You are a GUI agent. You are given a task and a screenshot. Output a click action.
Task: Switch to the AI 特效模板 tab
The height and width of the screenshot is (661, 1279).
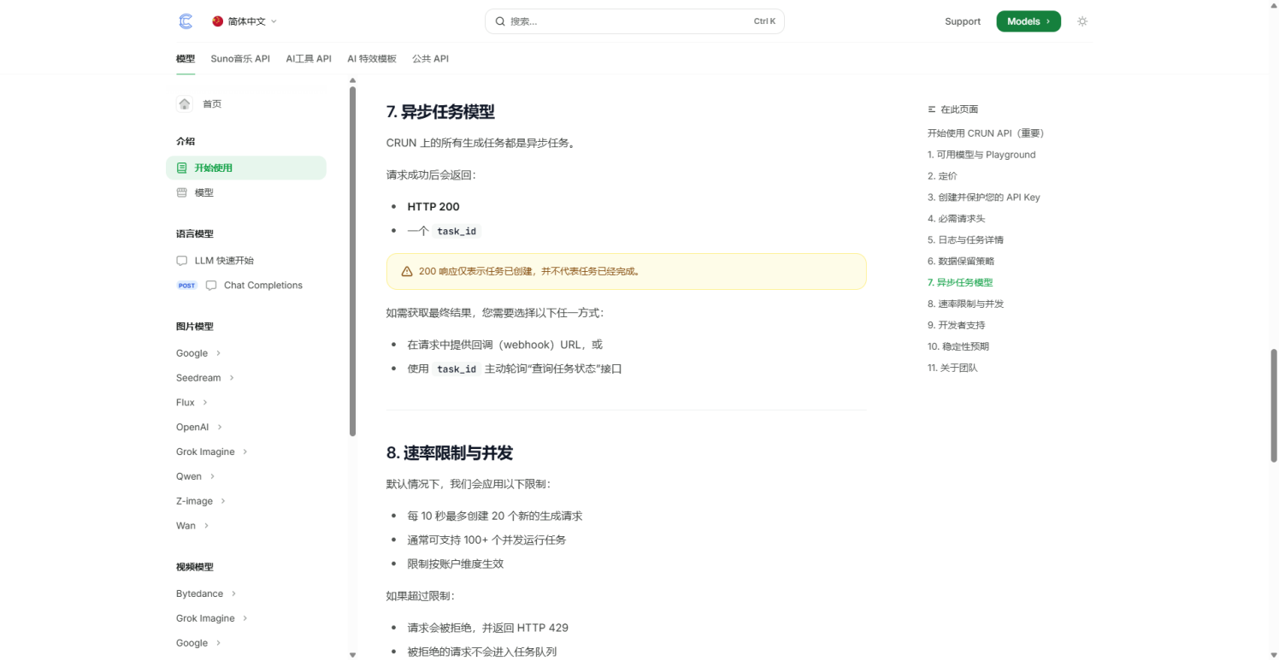point(372,59)
